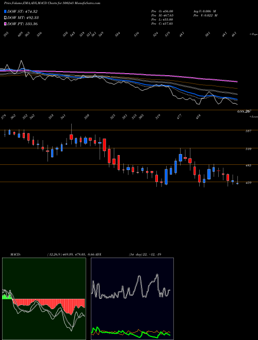Image resolution: width=258 pixels, height=340 pixels.
Task: Click the tall red candle after the 550 label
Action: point(104,145)
